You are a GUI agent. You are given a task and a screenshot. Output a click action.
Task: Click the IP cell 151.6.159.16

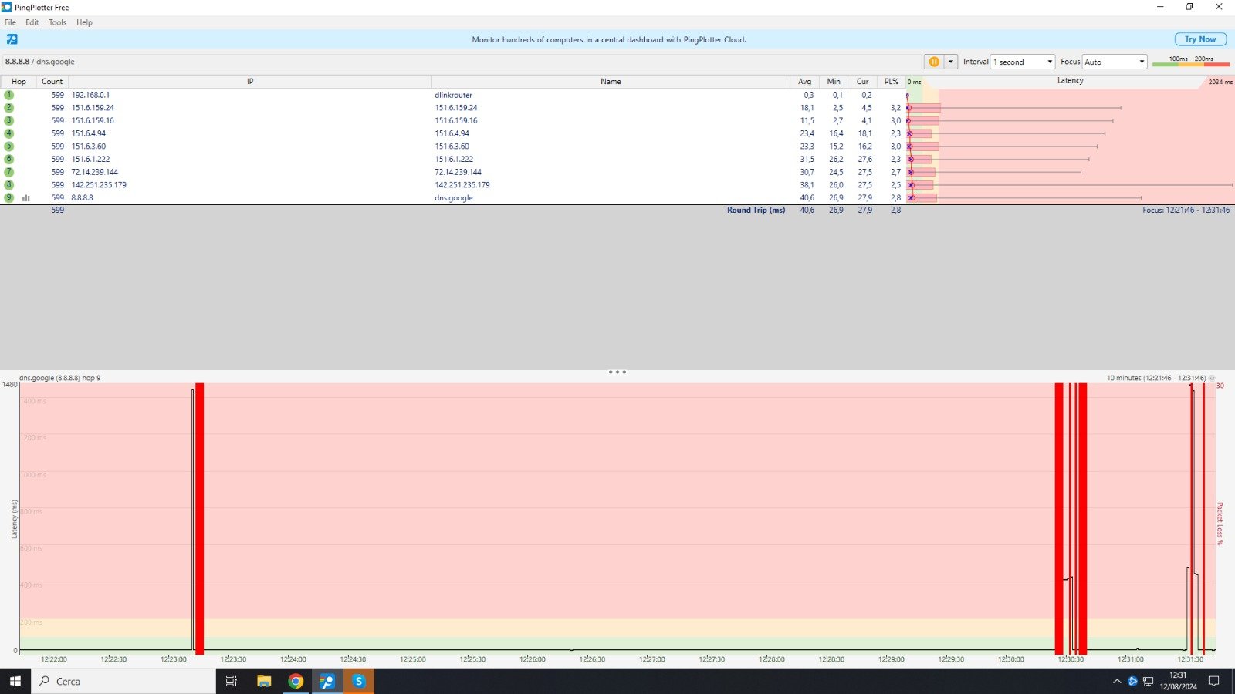[93, 120]
